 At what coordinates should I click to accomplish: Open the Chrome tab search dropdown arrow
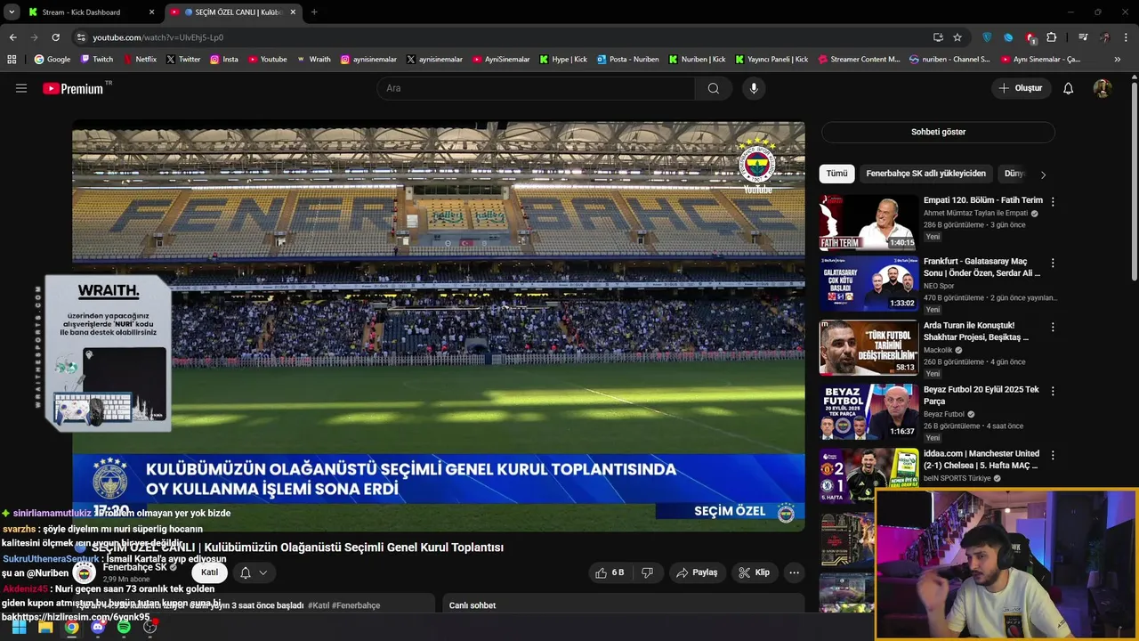point(12,12)
